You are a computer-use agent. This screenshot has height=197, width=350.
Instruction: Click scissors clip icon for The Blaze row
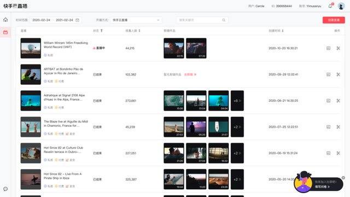[339, 127]
